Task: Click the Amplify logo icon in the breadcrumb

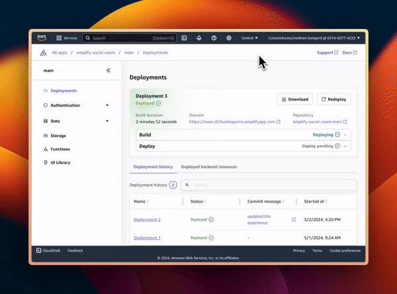Action: (x=43, y=53)
